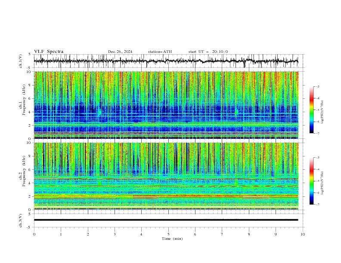The width and height of the screenshot is (341, 263).
Task: Click time axis tick label '1'
Action: pos(61,234)
